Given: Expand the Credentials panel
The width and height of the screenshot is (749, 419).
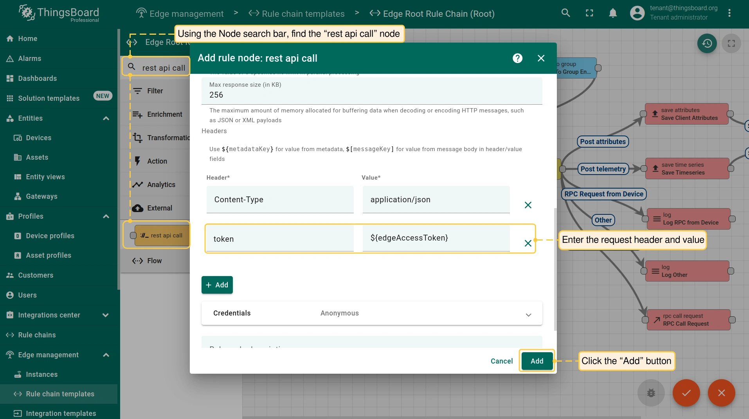Looking at the screenshot, I should [x=528, y=315].
